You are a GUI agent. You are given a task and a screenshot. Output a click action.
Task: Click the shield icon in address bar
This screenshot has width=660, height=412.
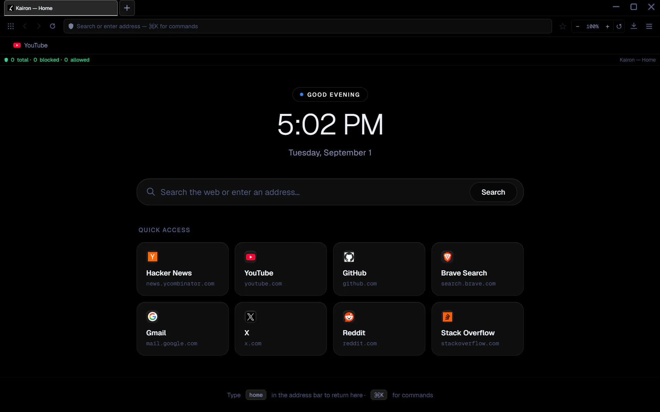(x=71, y=26)
